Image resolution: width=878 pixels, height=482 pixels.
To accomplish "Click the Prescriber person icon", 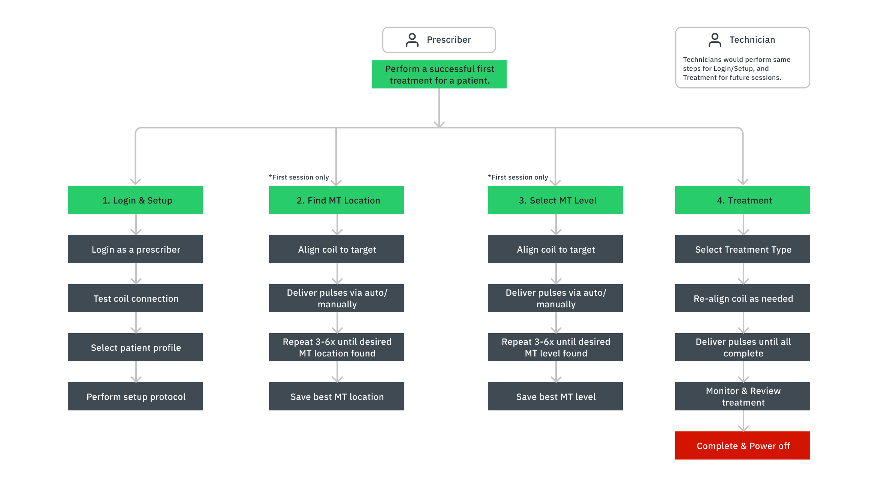I will tap(412, 40).
